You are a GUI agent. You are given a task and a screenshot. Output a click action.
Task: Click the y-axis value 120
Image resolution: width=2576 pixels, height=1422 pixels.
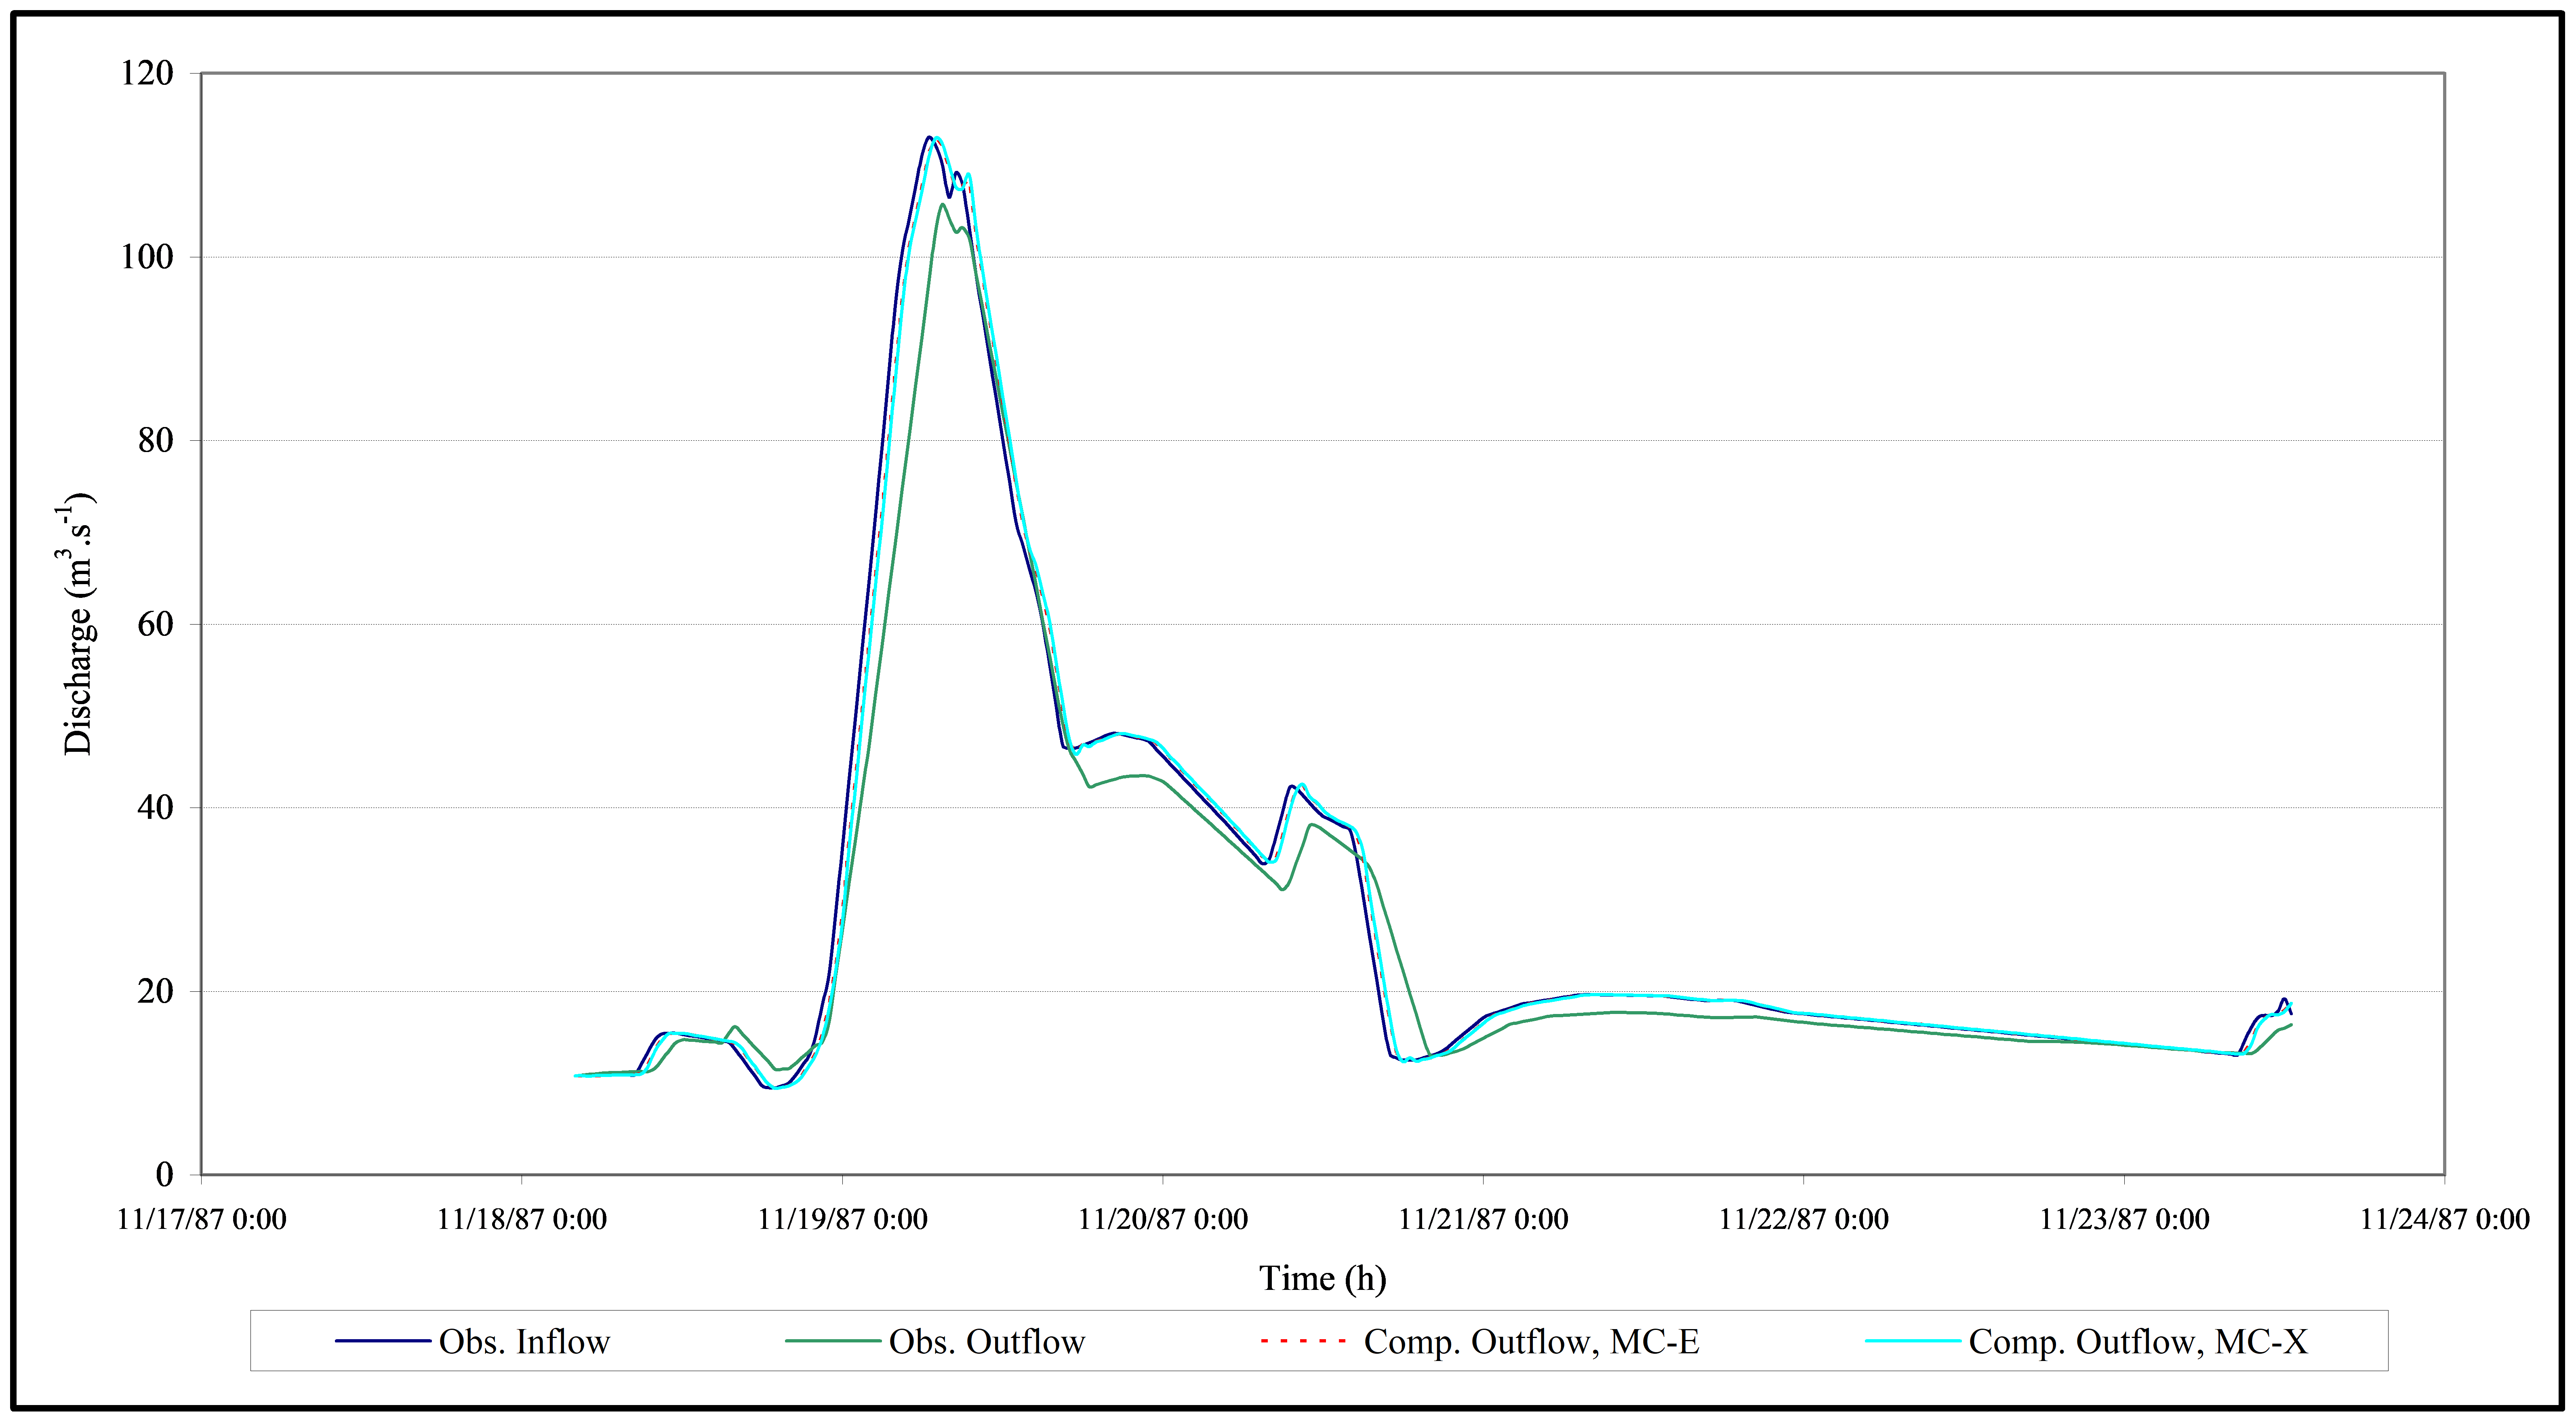147,73
